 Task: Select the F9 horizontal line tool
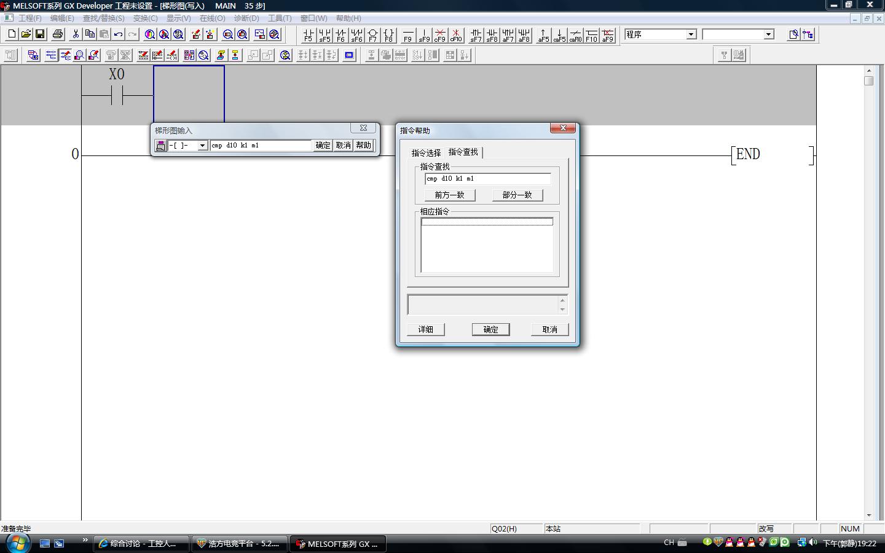click(x=407, y=35)
